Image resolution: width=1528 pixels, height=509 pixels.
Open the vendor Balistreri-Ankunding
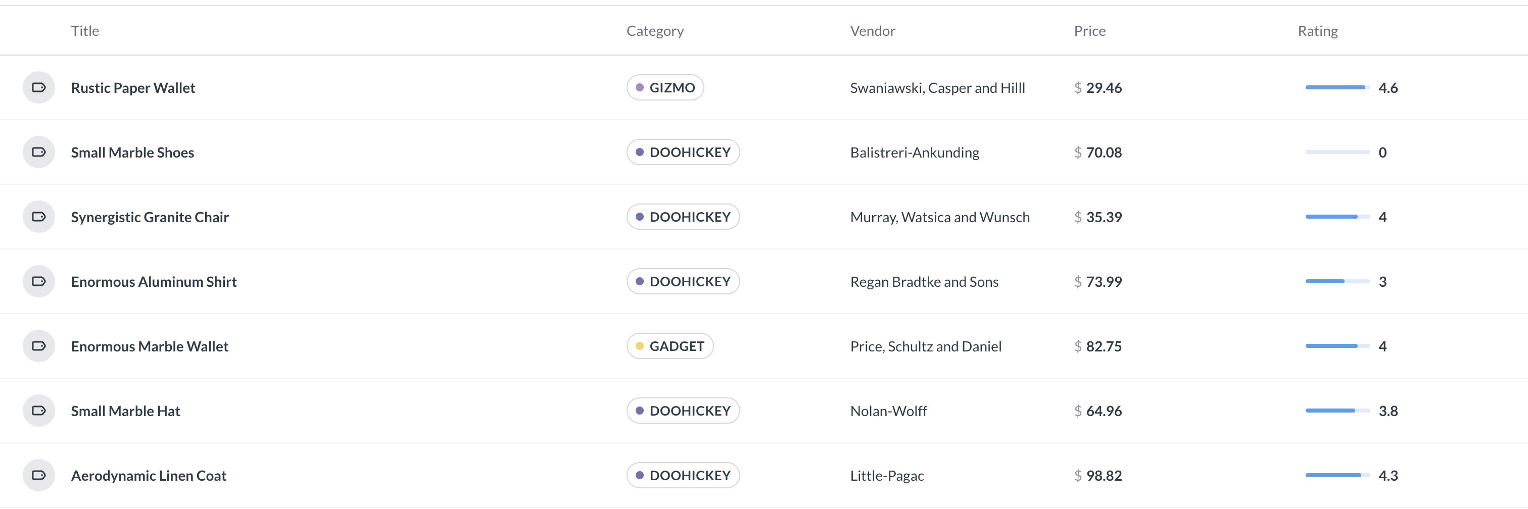915,151
